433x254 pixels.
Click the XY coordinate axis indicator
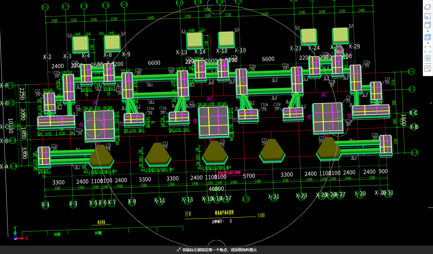[x=21, y=234]
